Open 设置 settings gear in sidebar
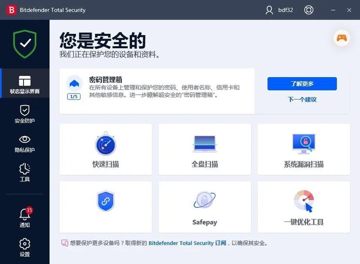The height and width of the screenshot is (264, 360). point(25,247)
